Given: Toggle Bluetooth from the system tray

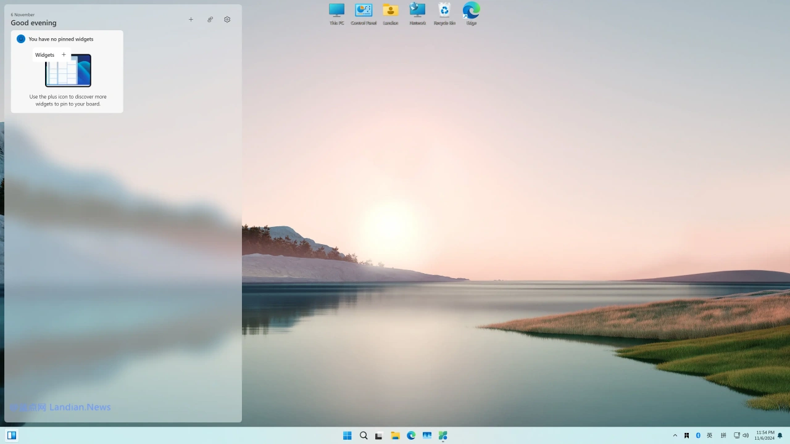Looking at the screenshot, I should point(698,435).
